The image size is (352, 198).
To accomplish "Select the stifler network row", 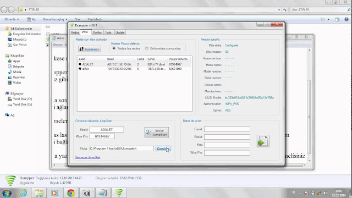I will point(134,69).
